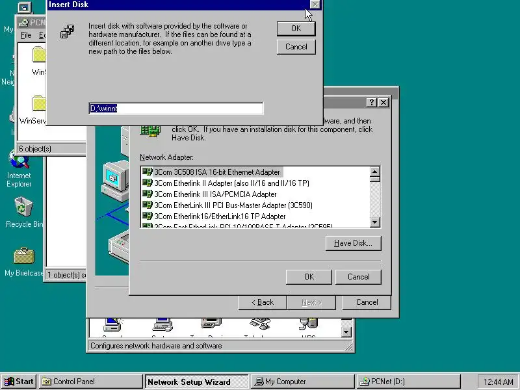Close the Select Network Adapter dialog

click(383, 103)
